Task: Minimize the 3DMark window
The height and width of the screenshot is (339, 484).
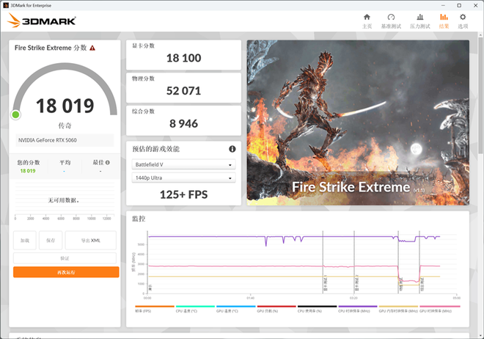Action: [x=443, y=5]
